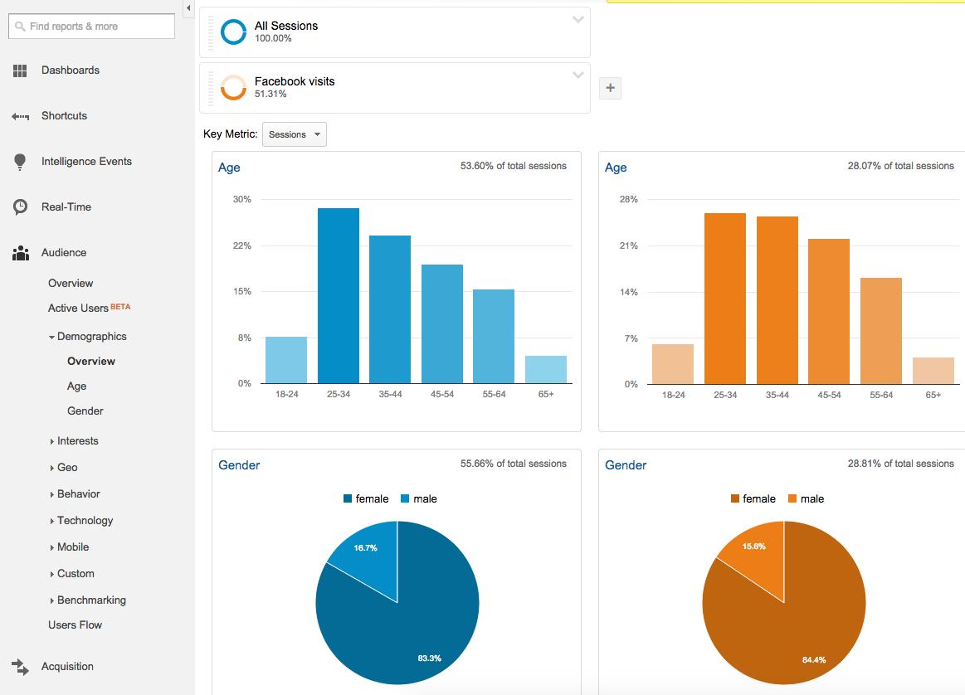Screen dimensions: 965x695
Task: Click the Add Segment plus button
Action: point(610,88)
